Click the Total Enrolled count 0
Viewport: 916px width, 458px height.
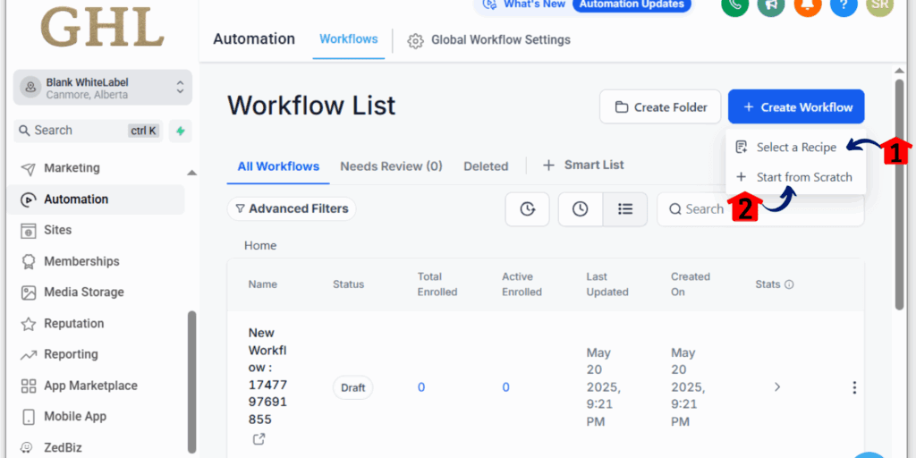[421, 387]
